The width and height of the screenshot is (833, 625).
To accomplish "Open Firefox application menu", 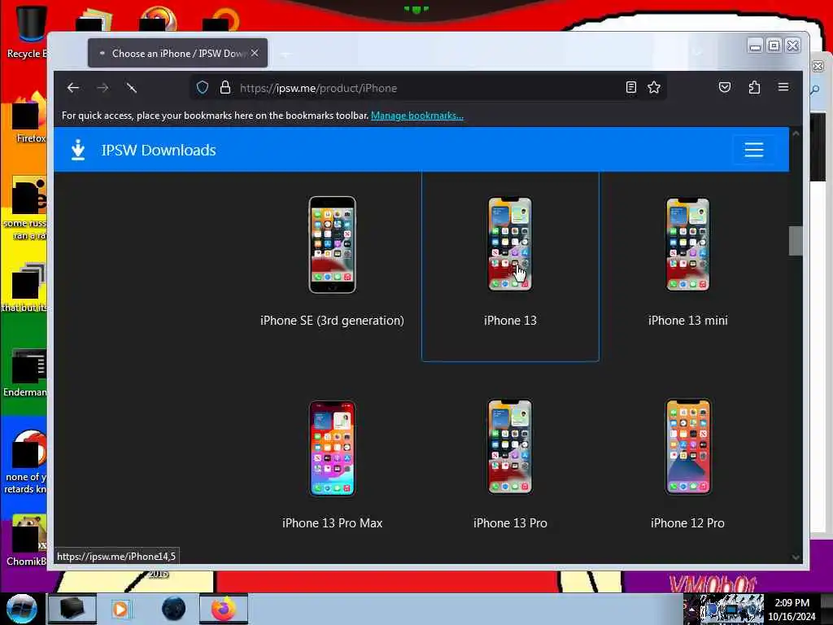I will point(783,87).
